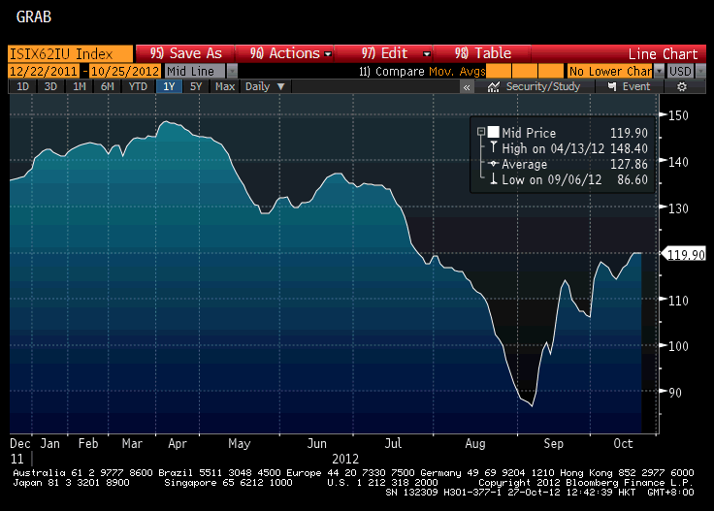Click the Low marker icon in legend
714x511 pixels.
494,180
